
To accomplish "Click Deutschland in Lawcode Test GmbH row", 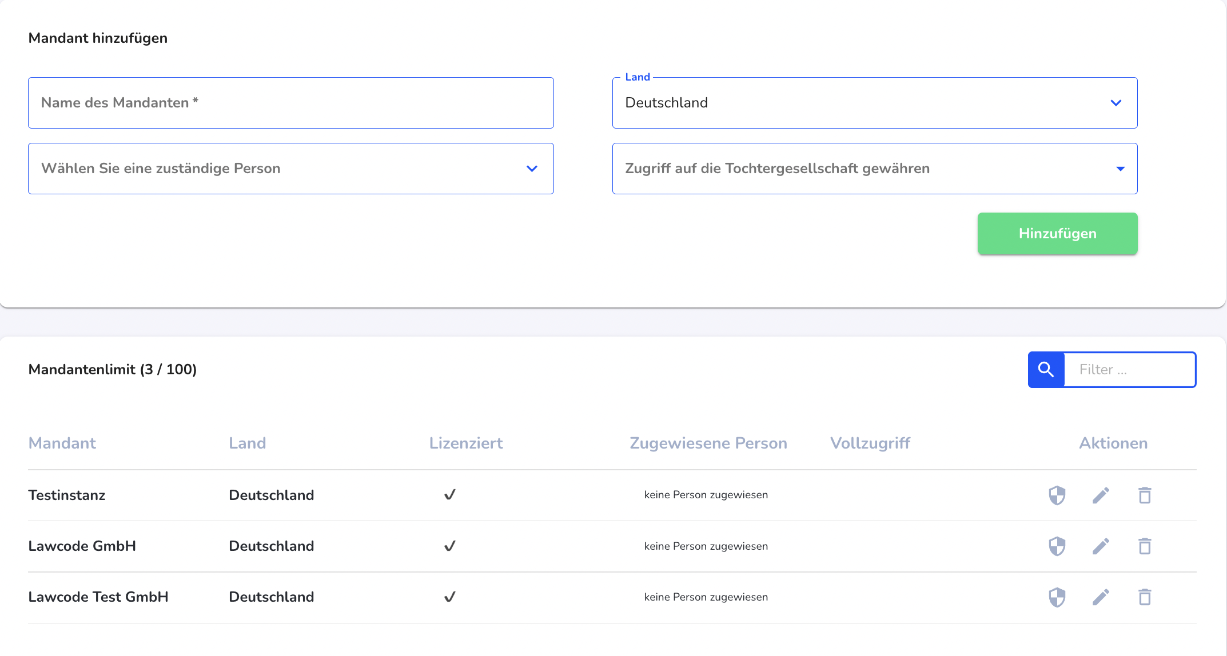I will (x=272, y=597).
